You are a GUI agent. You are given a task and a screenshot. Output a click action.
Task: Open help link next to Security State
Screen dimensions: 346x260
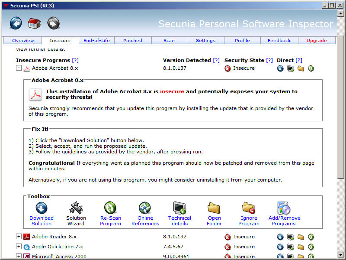[269, 60]
